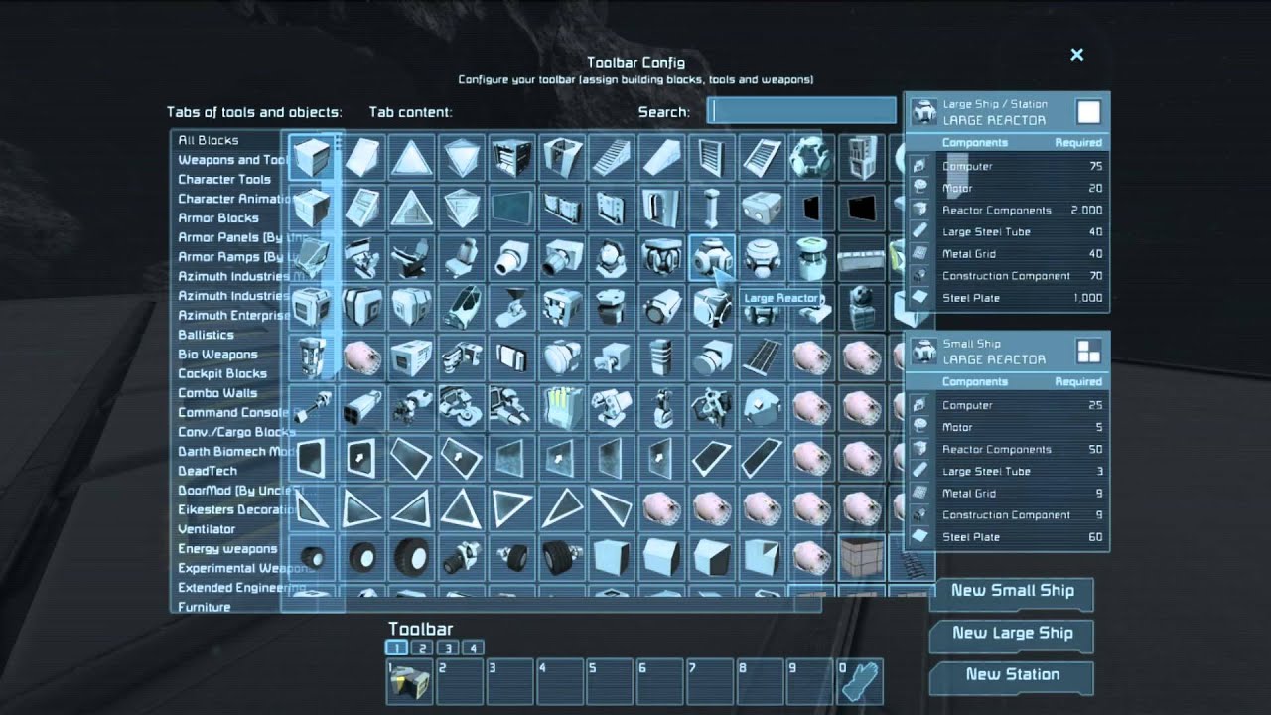Click the Reactor Components 2,000 row

(x=1008, y=211)
